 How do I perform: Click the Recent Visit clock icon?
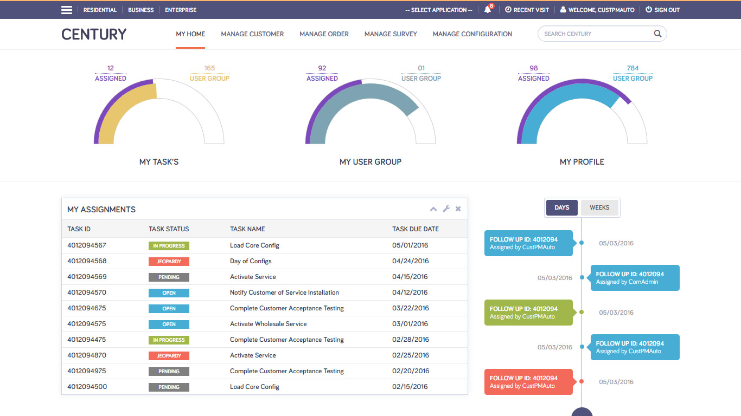click(x=508, y=10)
